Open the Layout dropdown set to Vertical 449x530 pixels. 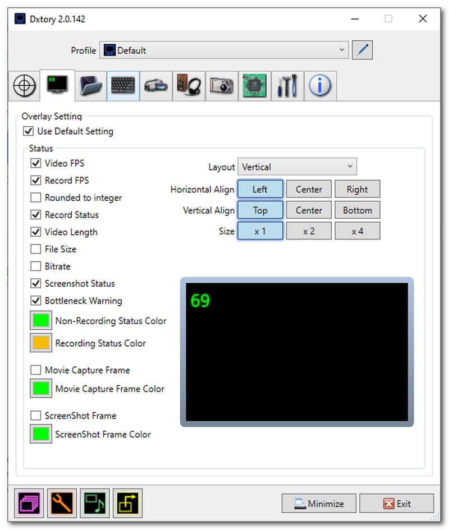[x=297, y=167]
